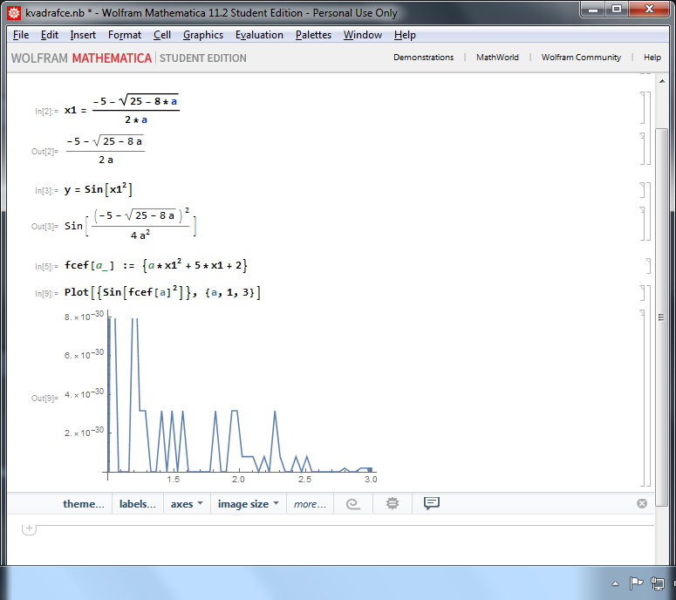
Task: Click the Out[3]= cell label
Action: coord(44,226)
